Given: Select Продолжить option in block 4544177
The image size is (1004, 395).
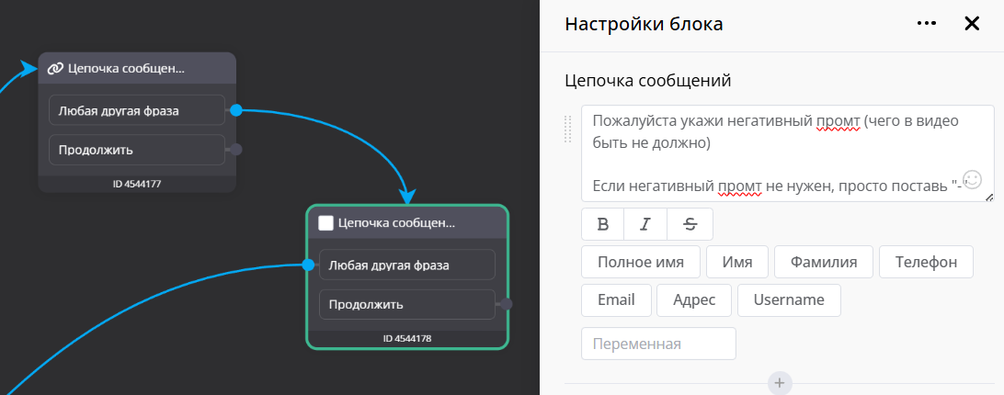Looking at the screenshot, I should (136, 150).
